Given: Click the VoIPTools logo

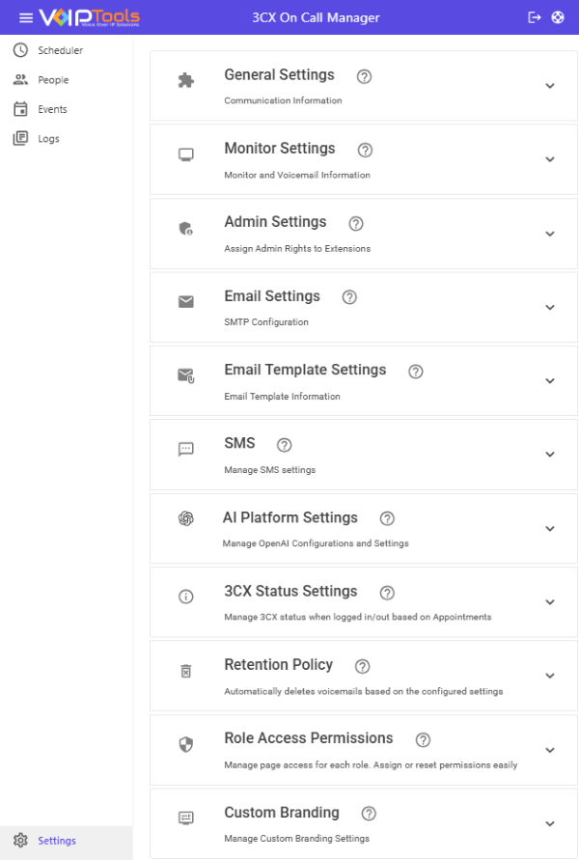Looking at the screenshot, I should 89,17.
